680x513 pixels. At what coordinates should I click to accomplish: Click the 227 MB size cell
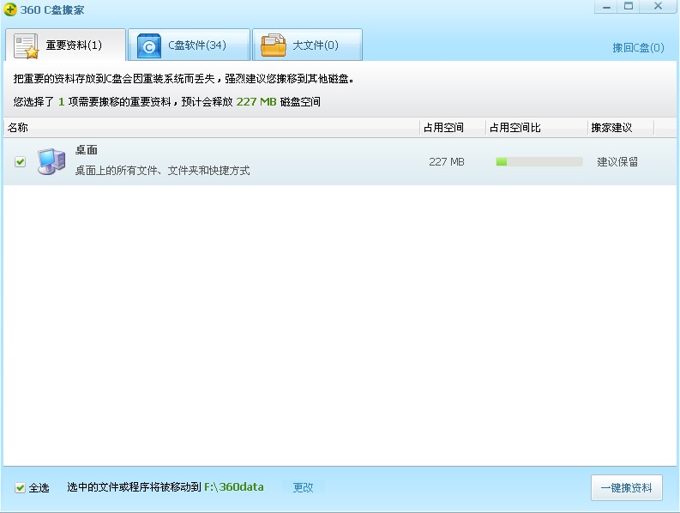(x=447, y=162)
